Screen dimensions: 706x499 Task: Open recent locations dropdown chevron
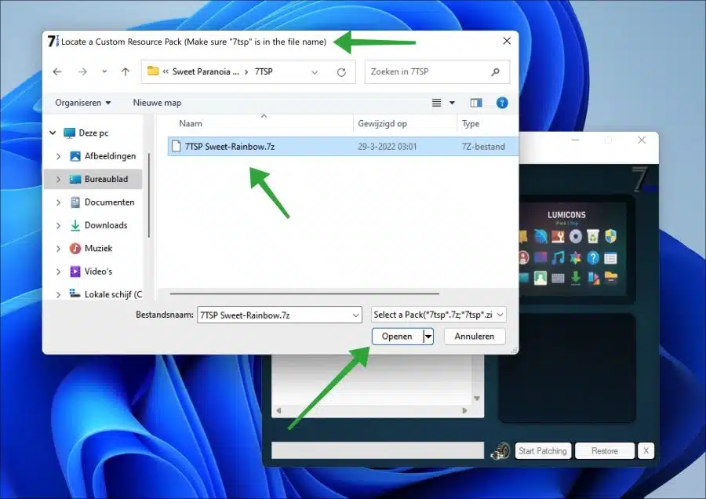point(104,71)
